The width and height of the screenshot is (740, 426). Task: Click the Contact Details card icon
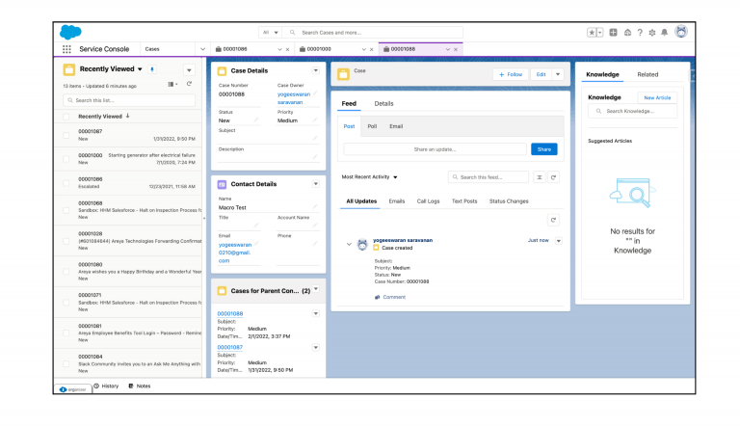222,185
